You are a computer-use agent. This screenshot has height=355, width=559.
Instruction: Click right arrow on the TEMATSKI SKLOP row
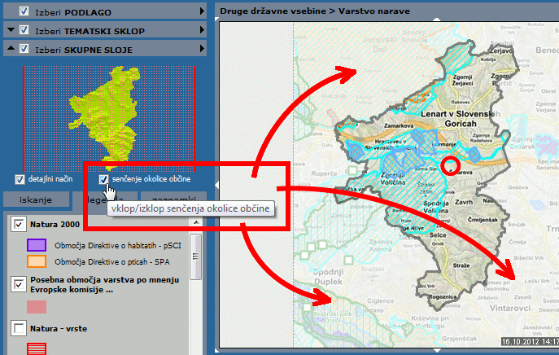[200, 30]
